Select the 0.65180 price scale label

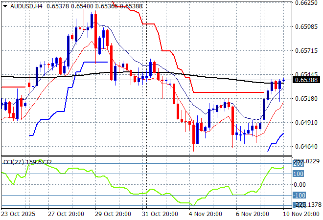pyautogui.click(x=306, y=99)
